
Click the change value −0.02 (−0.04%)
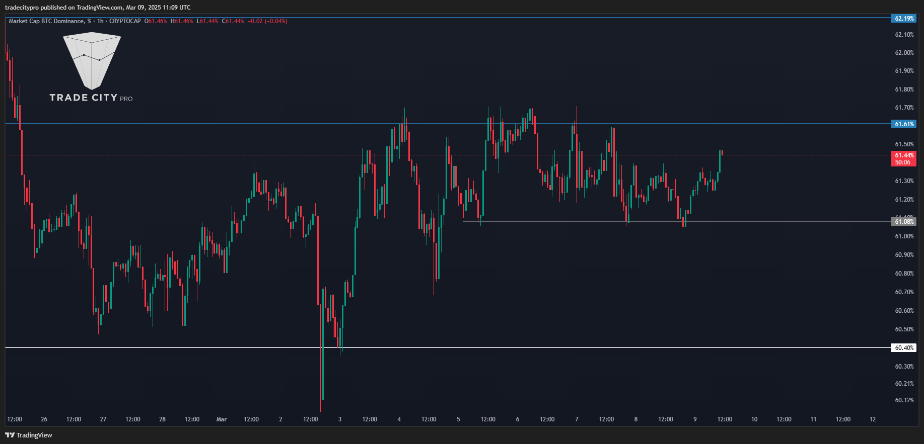click(x=267, y=21)
